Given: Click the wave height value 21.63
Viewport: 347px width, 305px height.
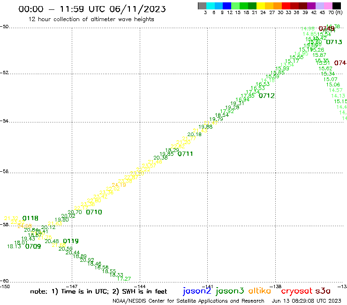Looking at the screenshot, I should click(55, 223).
